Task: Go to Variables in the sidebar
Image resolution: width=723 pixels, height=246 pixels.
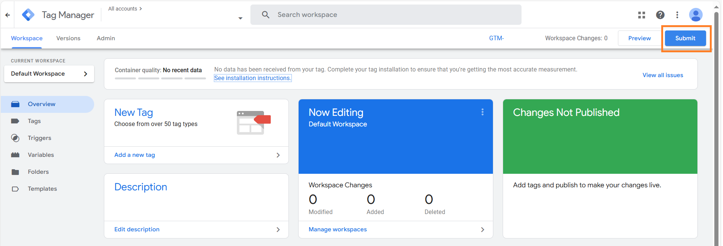Action: [x=41, y=155]
